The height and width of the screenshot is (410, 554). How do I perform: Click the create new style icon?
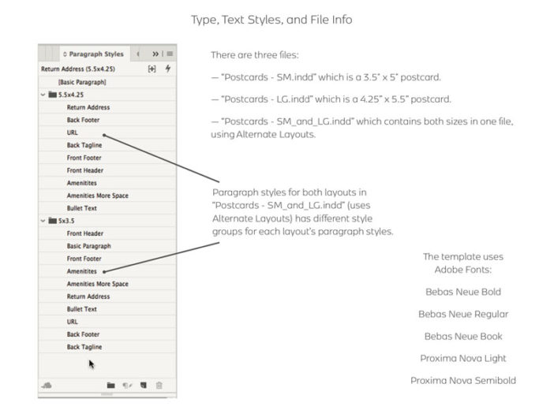coord(143,385)
